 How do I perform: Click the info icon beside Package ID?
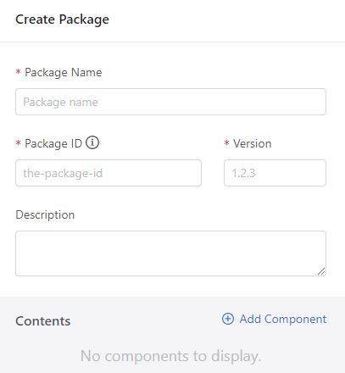coord(92,142)
